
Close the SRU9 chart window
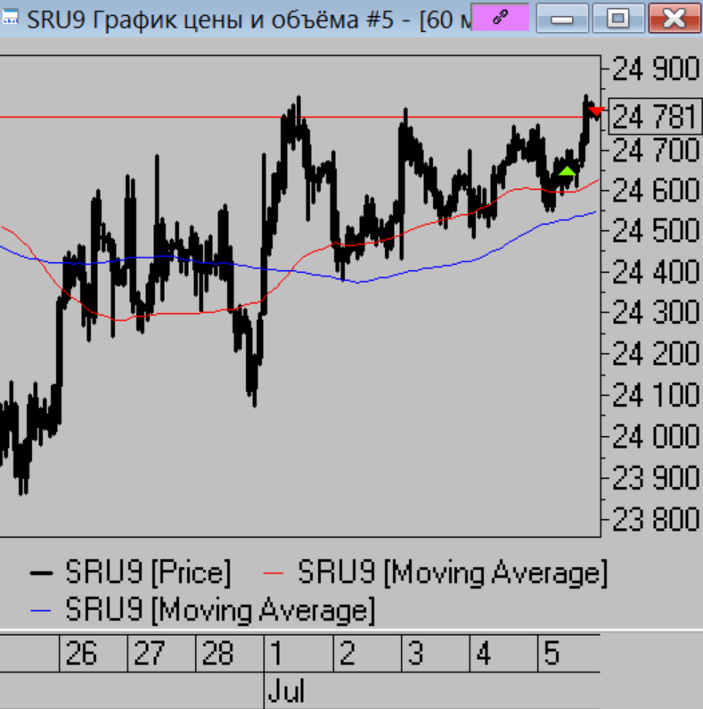[673, 18]
